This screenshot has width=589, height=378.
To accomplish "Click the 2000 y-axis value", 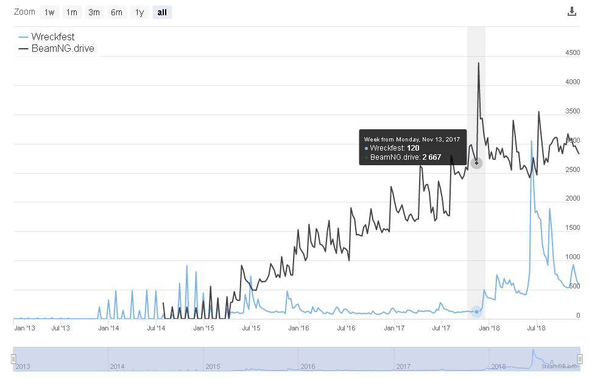I will (x=573, y=198).
